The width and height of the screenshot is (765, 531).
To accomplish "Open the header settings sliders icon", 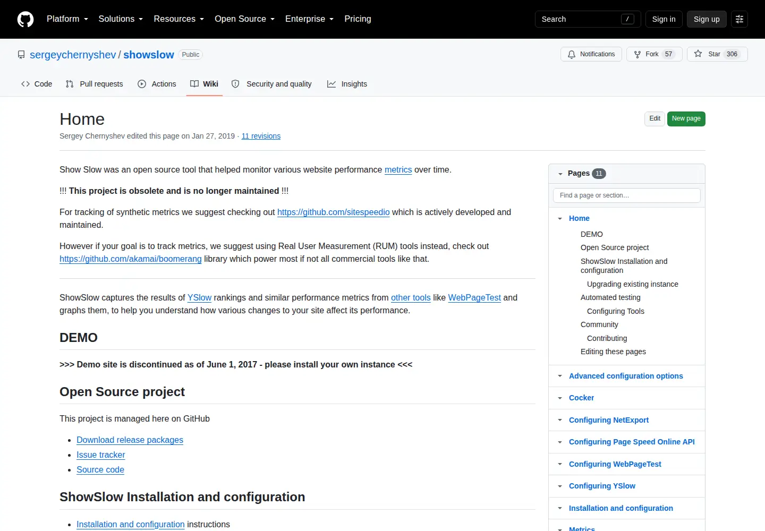I will click(x=739, y=19).
